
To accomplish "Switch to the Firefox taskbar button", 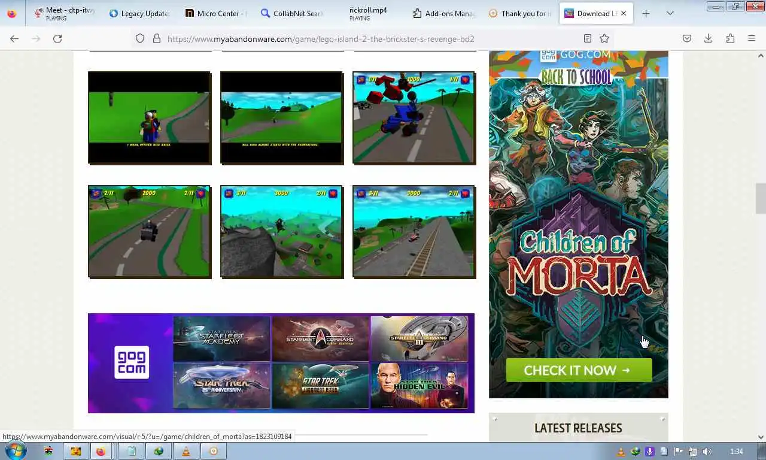I will [101, 451].
